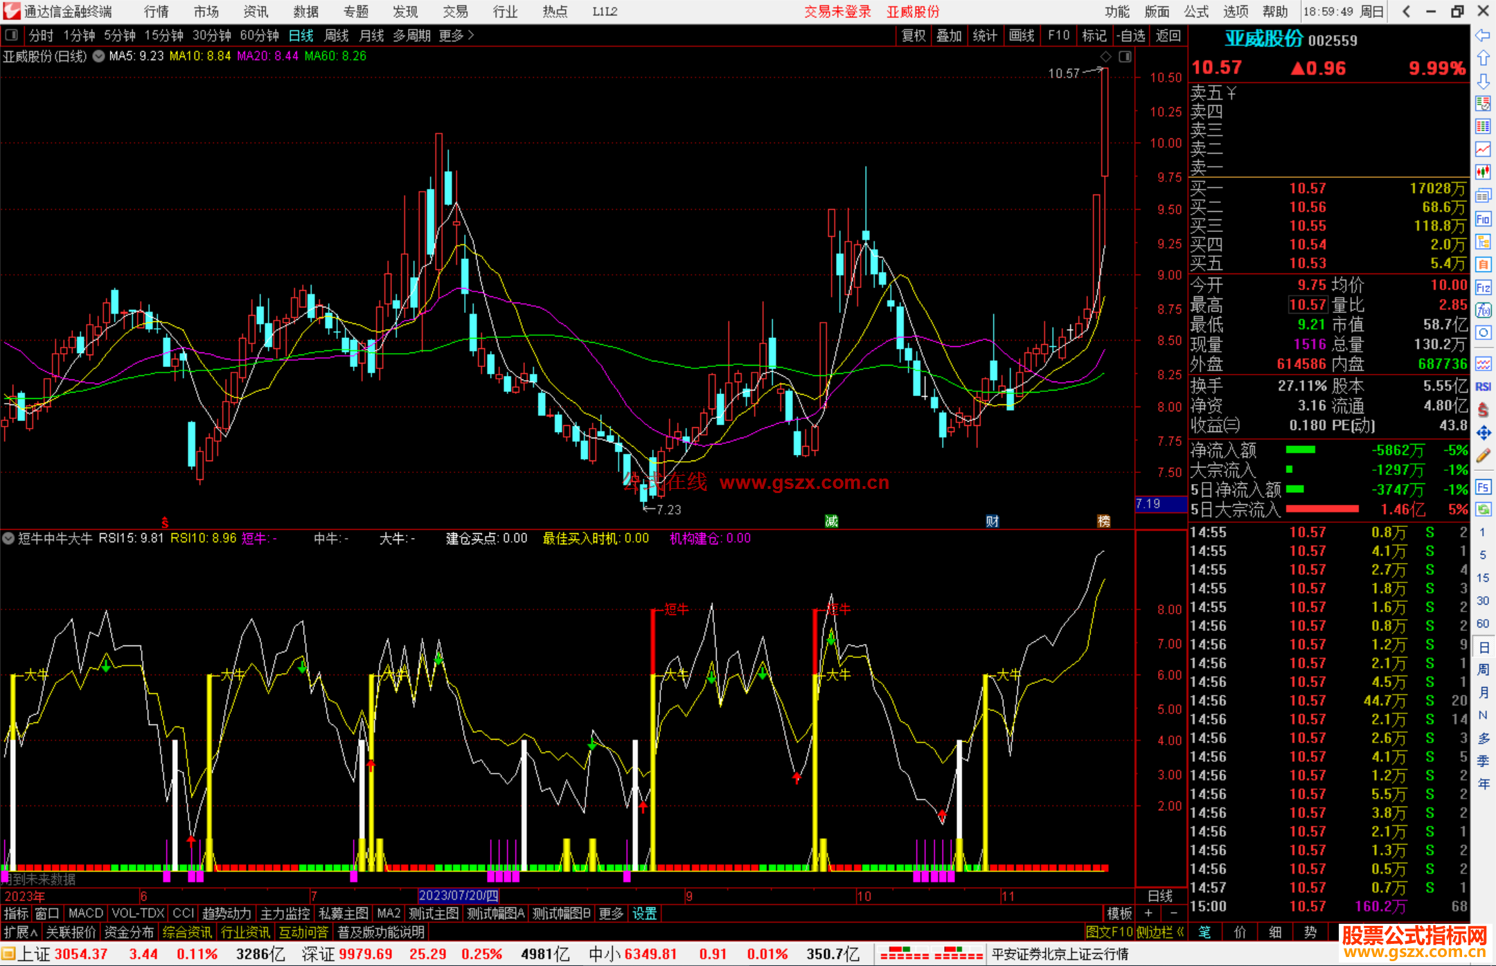The height and width of the screenshot is (966, 1496).
Task: Click the green refresh icon in sidebar
Action: click(1483, 510)
